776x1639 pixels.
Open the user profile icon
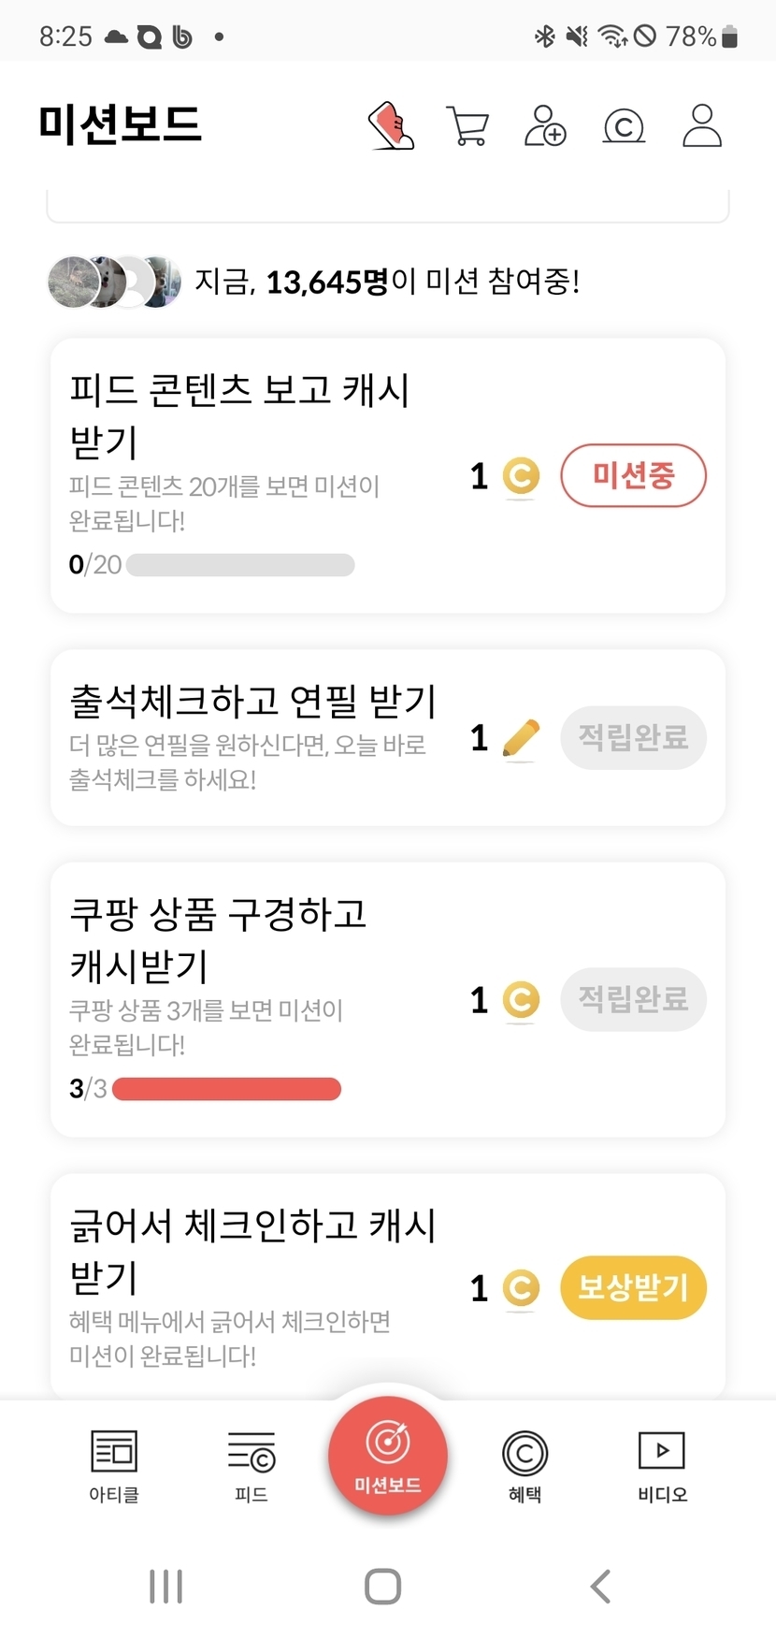(702, 125)
